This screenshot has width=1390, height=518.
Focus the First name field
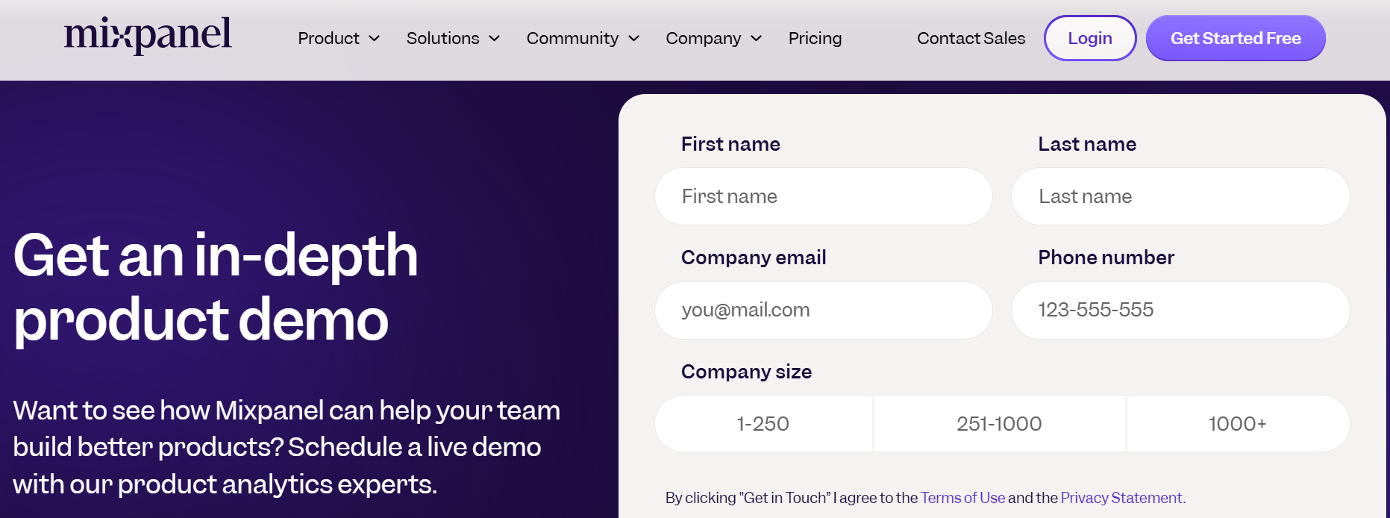pyautogui.click(x=823, y=196)
